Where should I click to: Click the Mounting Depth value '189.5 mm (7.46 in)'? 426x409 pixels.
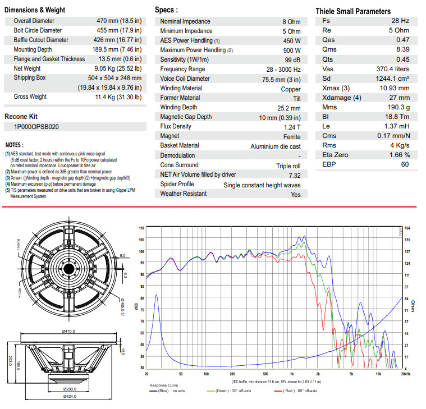[x=117, y=49]
